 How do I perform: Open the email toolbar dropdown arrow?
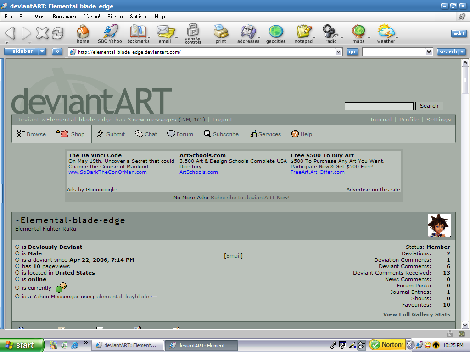point(177,38)
